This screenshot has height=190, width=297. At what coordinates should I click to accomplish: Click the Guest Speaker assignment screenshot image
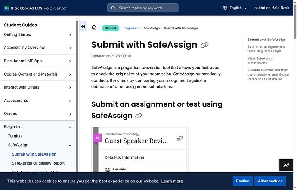click(x=140, y=149)
